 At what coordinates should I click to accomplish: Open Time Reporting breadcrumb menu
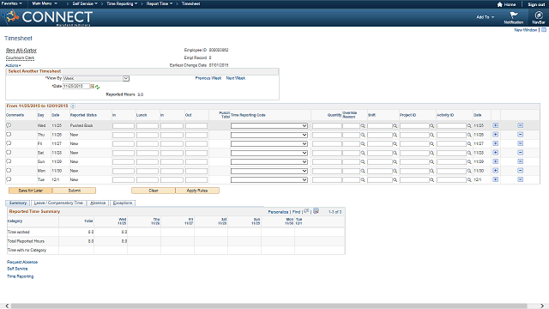122,3
